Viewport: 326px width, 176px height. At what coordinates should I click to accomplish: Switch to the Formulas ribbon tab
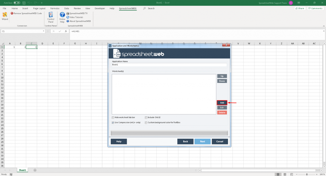pyautogui.click(x=55, y=9)
